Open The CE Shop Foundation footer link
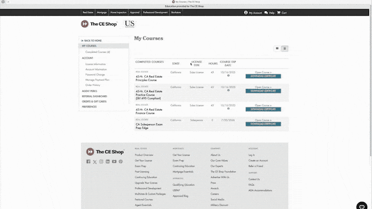 pyautogui.click(x=223, y=172)
